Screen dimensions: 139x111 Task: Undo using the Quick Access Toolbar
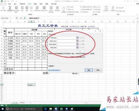pos(8,1)
